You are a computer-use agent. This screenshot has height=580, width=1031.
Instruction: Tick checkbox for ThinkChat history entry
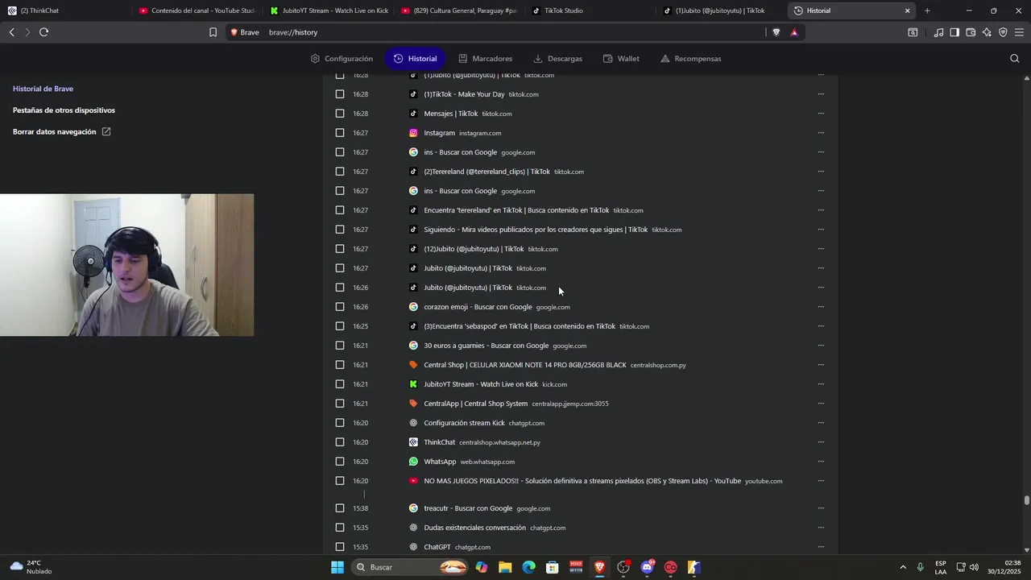pyautogui.click(x=340, y=442)
